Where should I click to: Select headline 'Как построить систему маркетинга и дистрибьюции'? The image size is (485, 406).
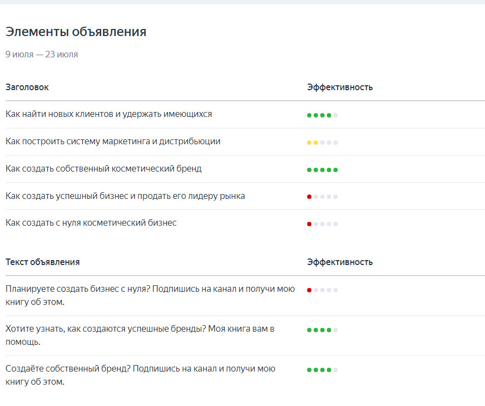click(x=113, y=142)
